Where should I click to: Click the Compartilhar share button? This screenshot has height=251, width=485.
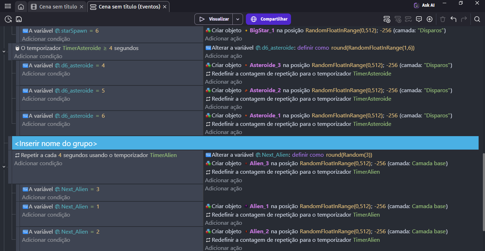coord(269,19)
